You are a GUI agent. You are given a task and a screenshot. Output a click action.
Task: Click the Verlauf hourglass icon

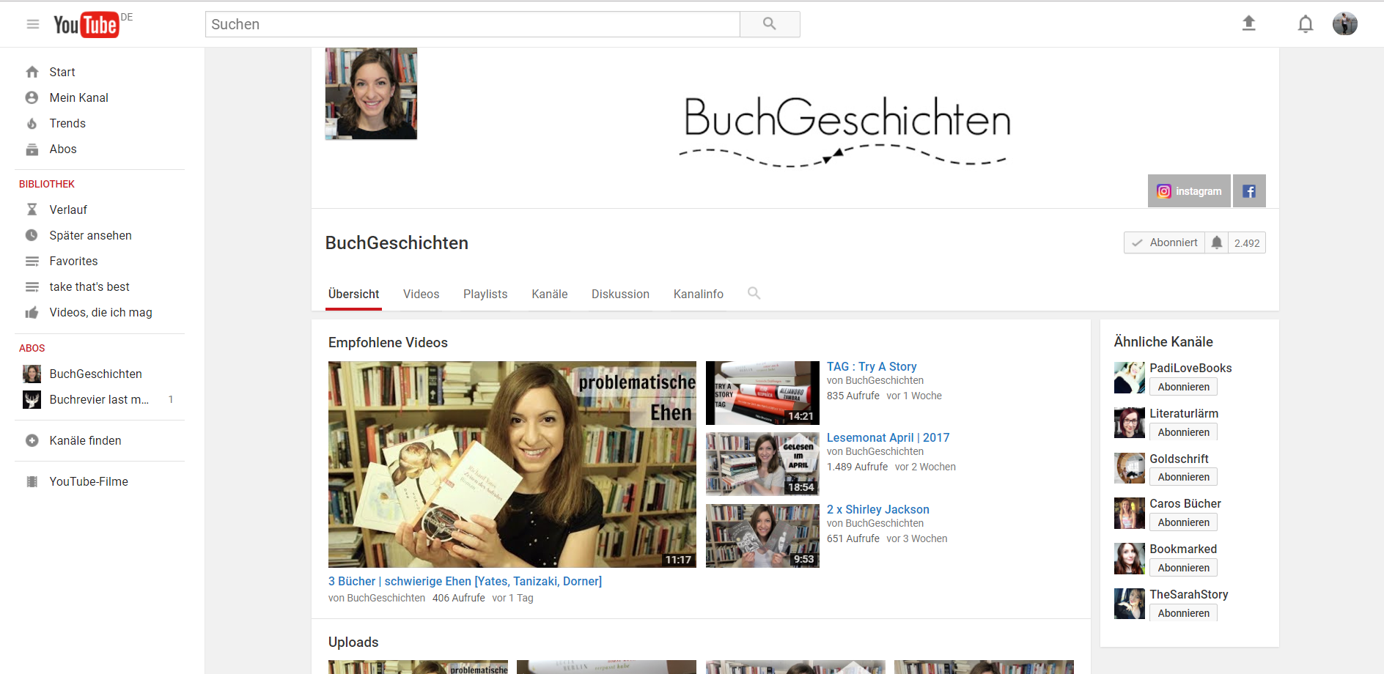[x=32, y=210]
